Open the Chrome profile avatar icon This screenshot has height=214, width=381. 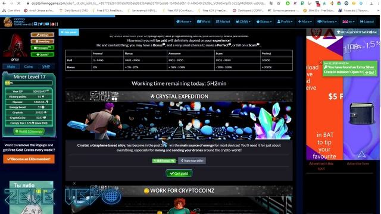(x=371, y=4)
